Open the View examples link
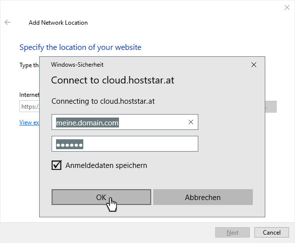Screen dimensions: 295x243 click(29, 122)
